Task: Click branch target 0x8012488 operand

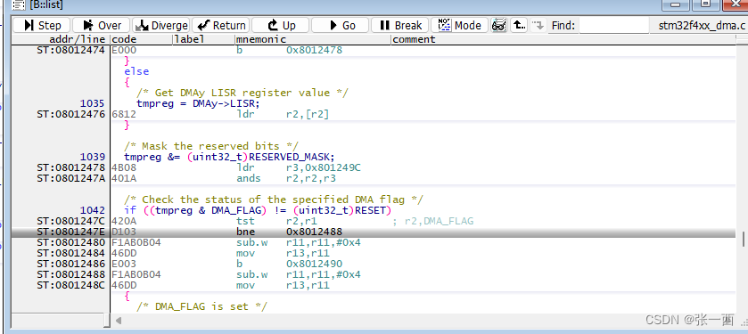Action: point(314,232)
